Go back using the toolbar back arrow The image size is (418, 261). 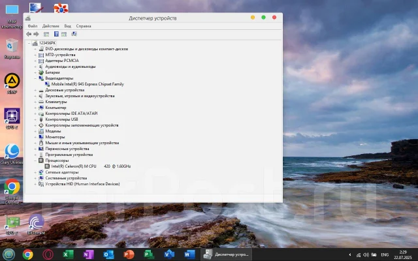pyautogui.click(x=29, y=34)
